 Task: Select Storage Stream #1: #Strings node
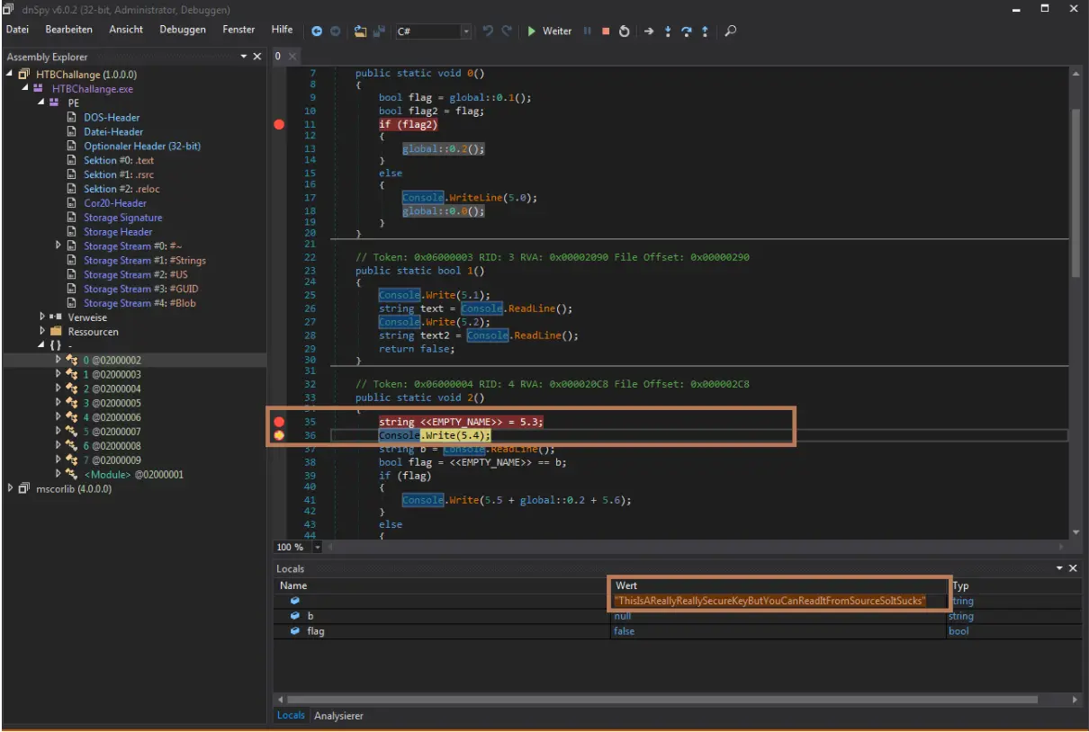click(144, 261)
